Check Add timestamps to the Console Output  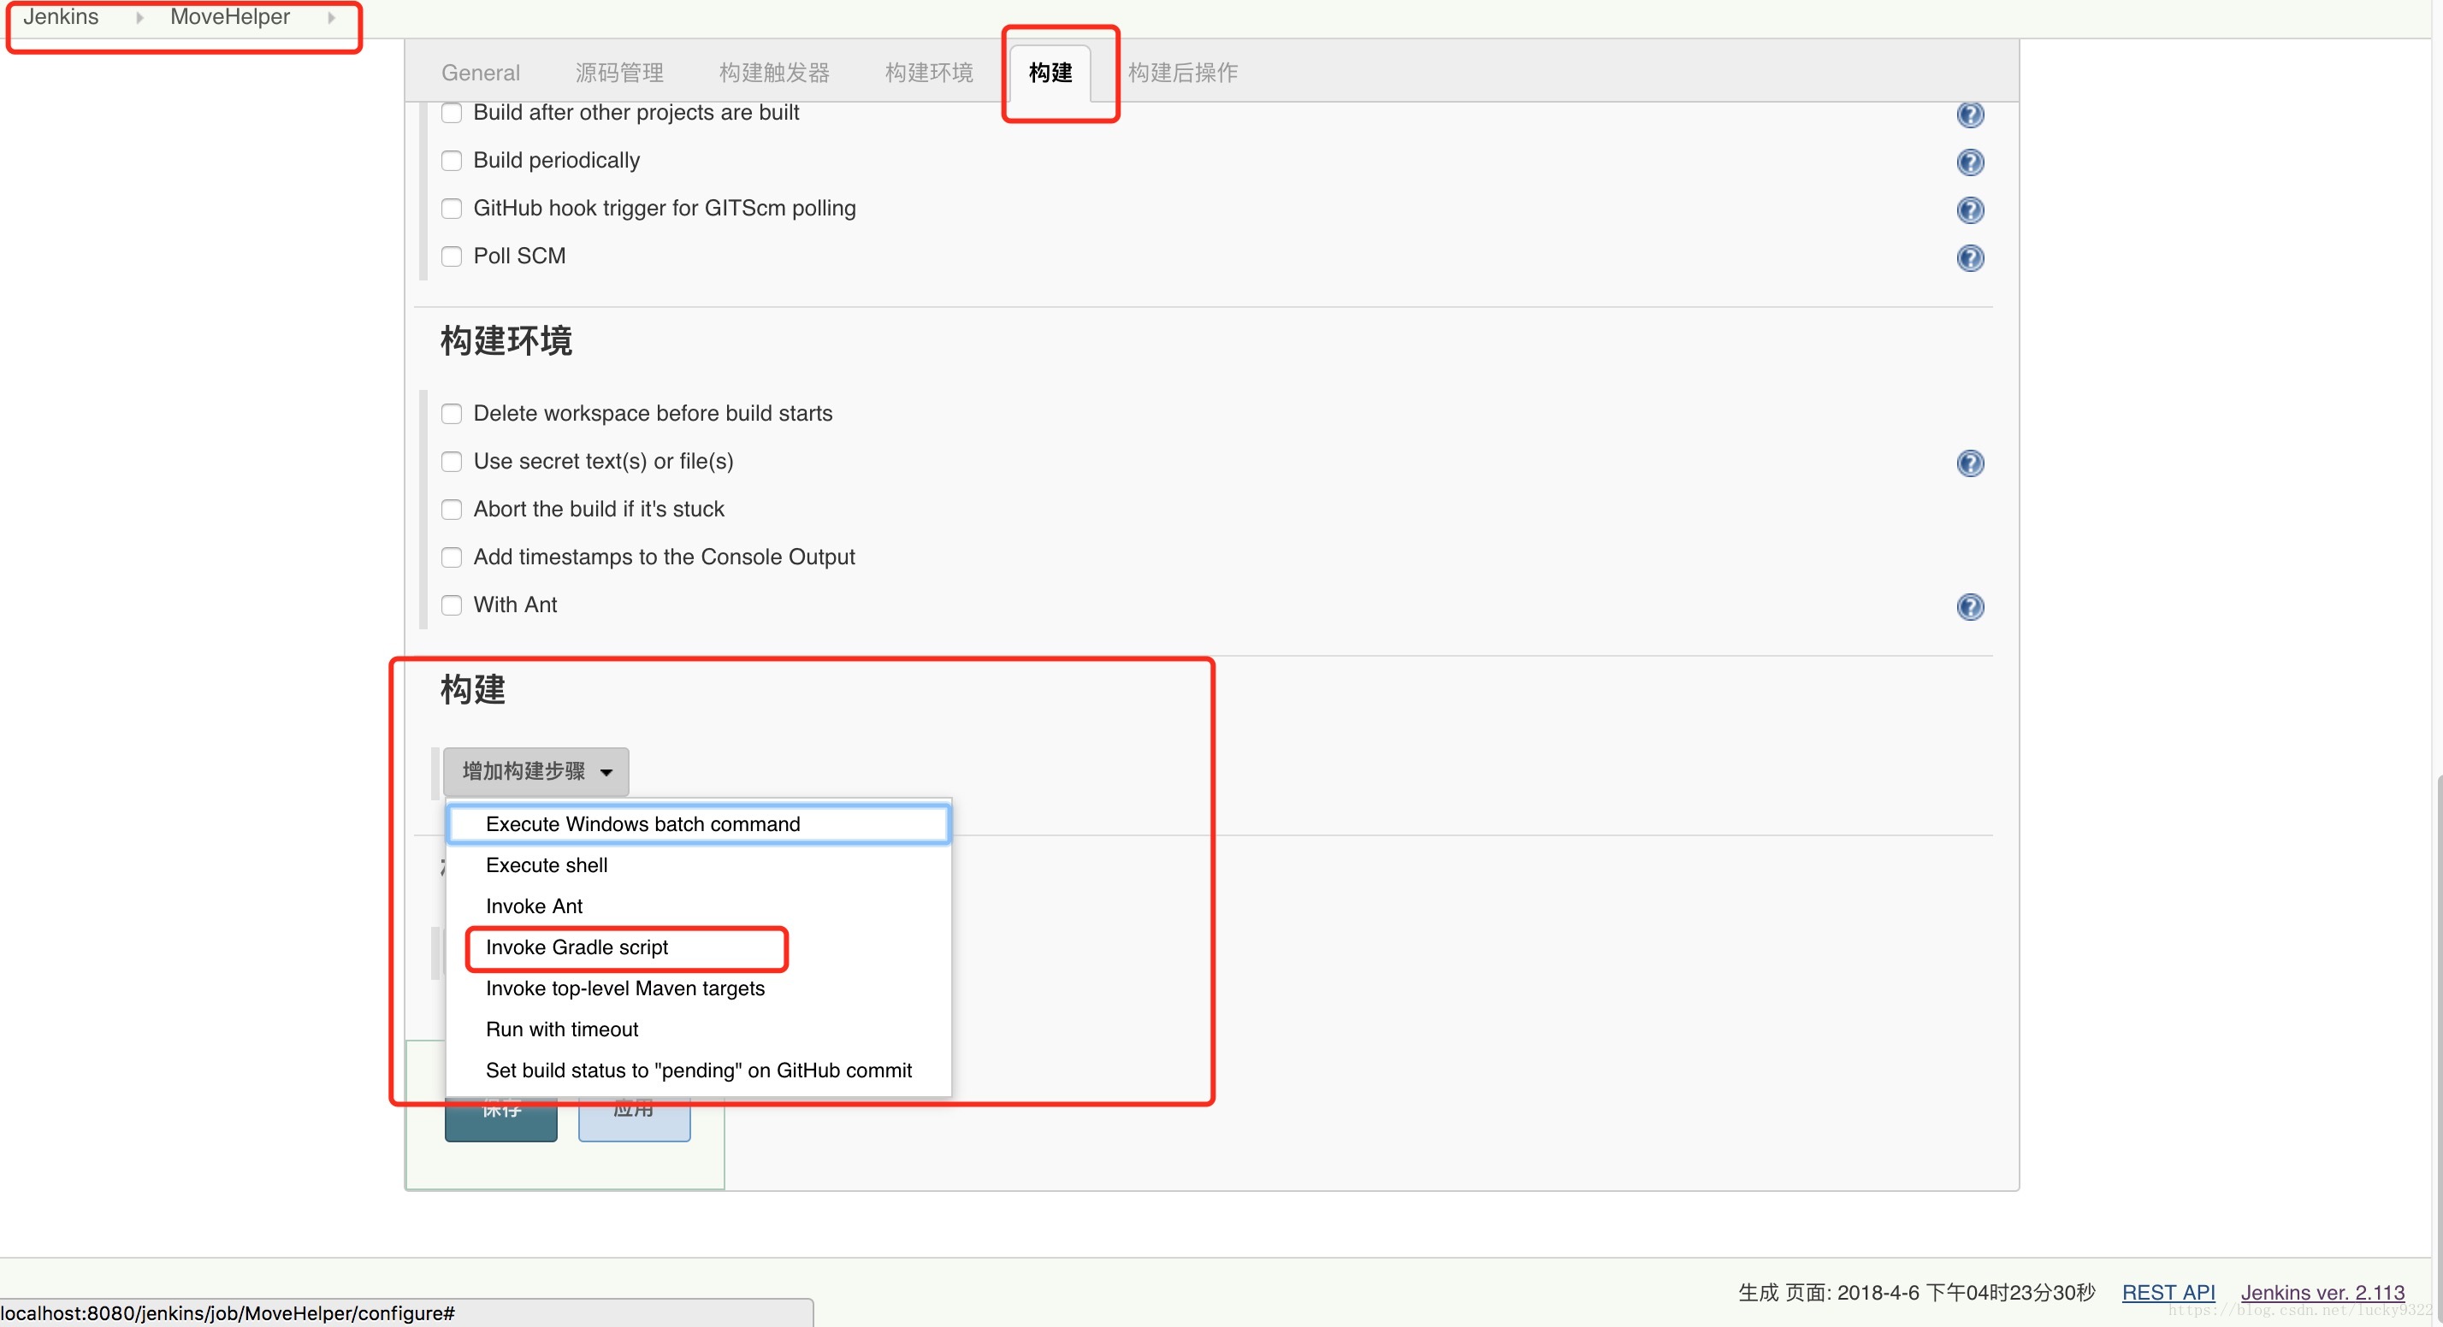pos(452,557)
